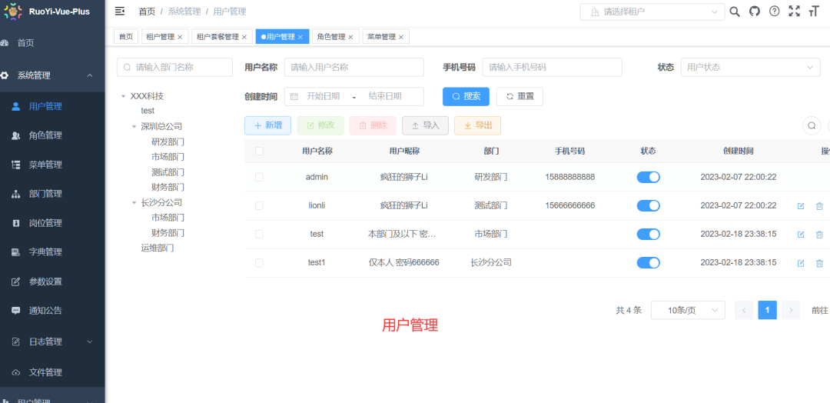Image resolution: width=830 pixels, height=403 pixels.
Task: Open the 用户状态 status dropdown
Action: [750, 68]
